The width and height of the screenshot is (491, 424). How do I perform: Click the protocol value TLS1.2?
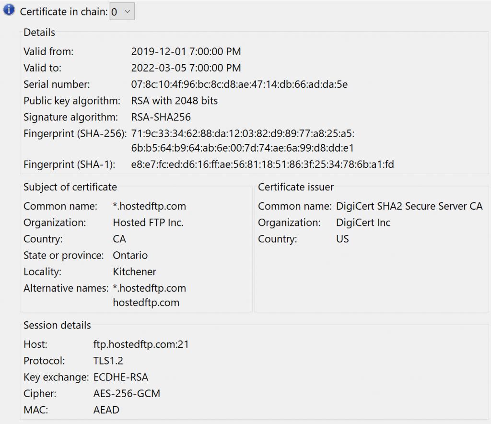pyautogui.click(x=108, y=361)
